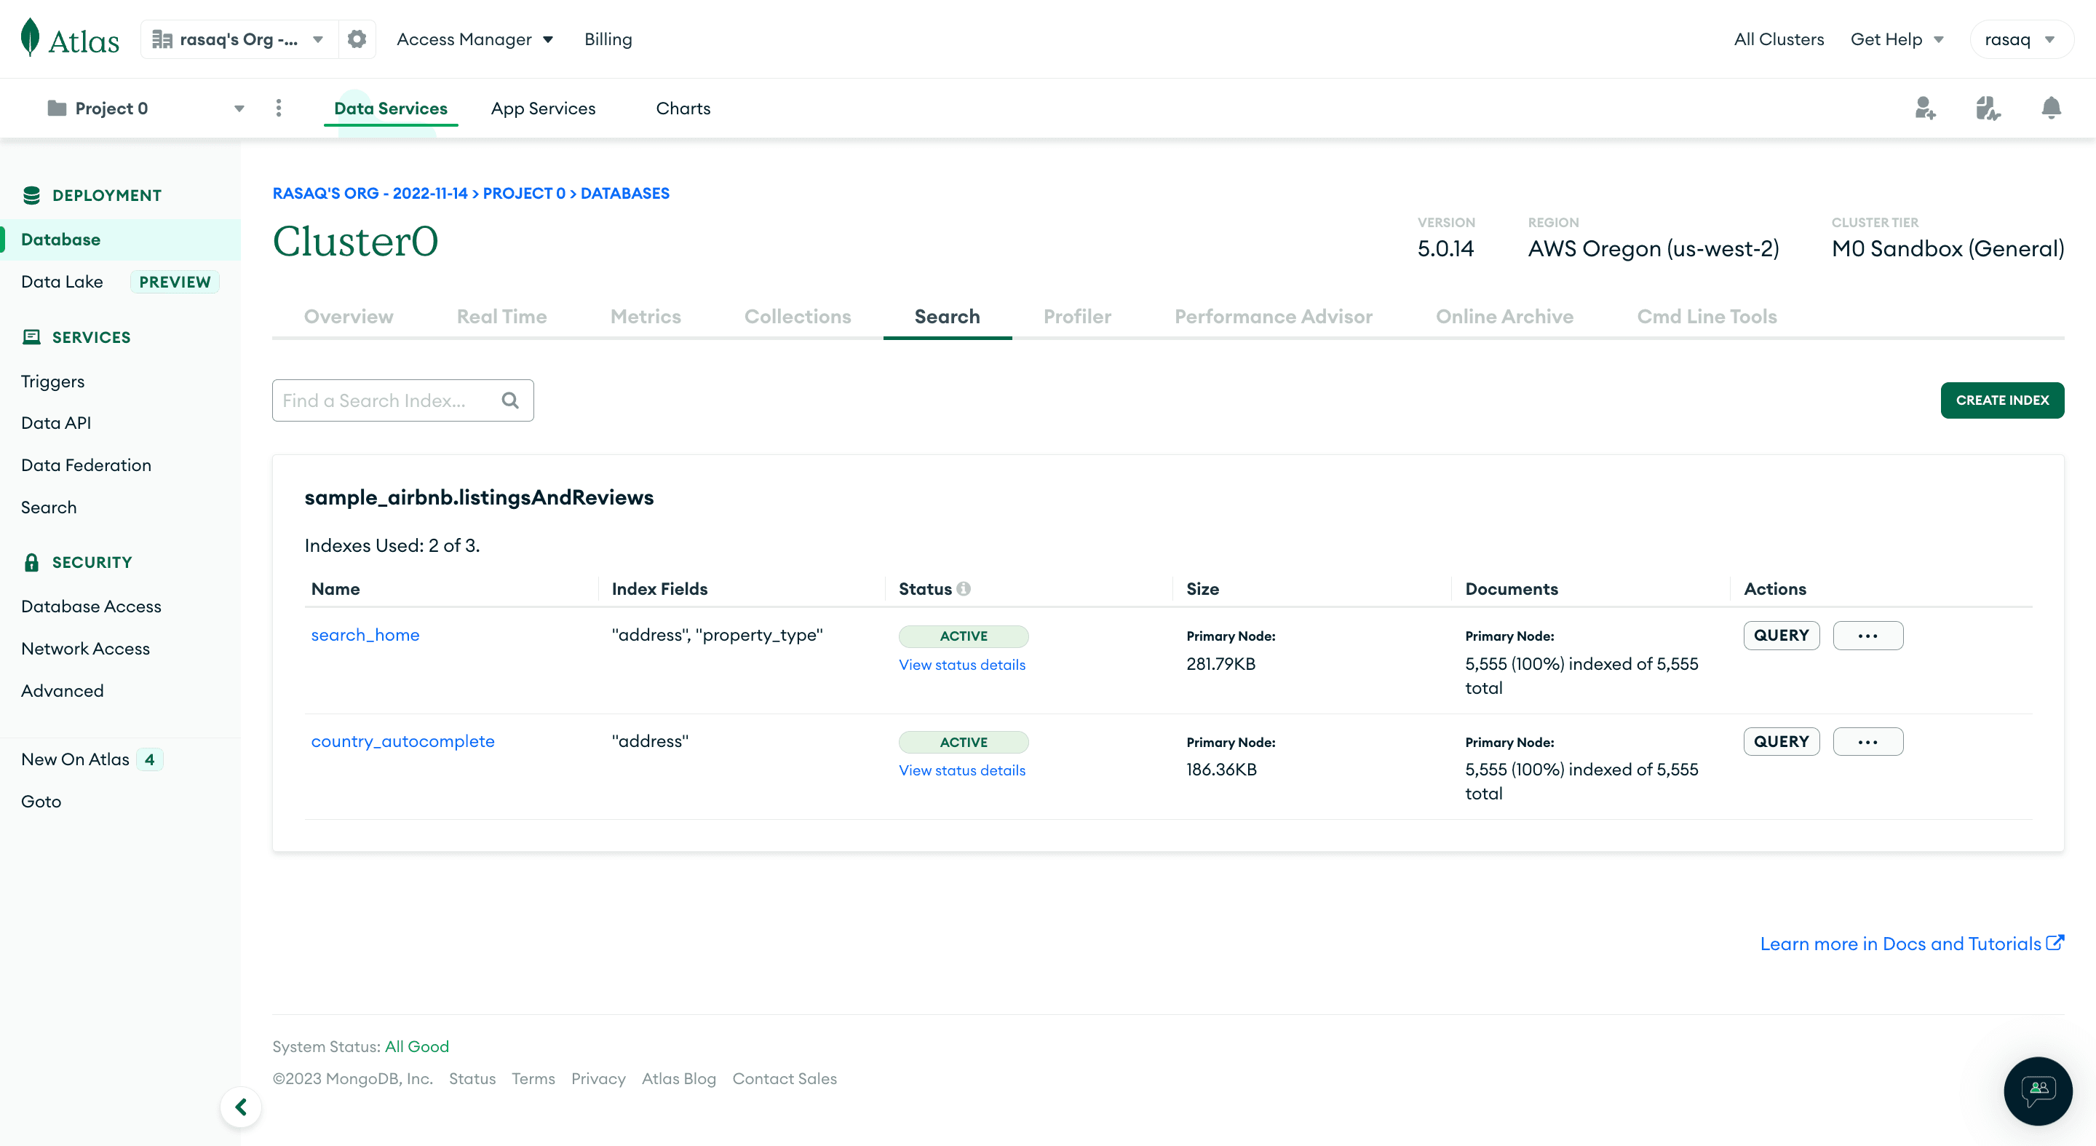The width and height of the screenshot is (2096, 1146).
Task: Open the Get Help dropdown
Action: (x=1897, y=39)
